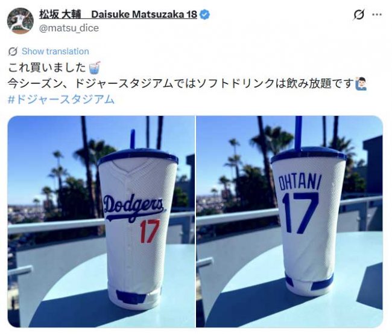392x334 pixels.
Task: Open the three-dot more options menu
Action: click(377, 14)
